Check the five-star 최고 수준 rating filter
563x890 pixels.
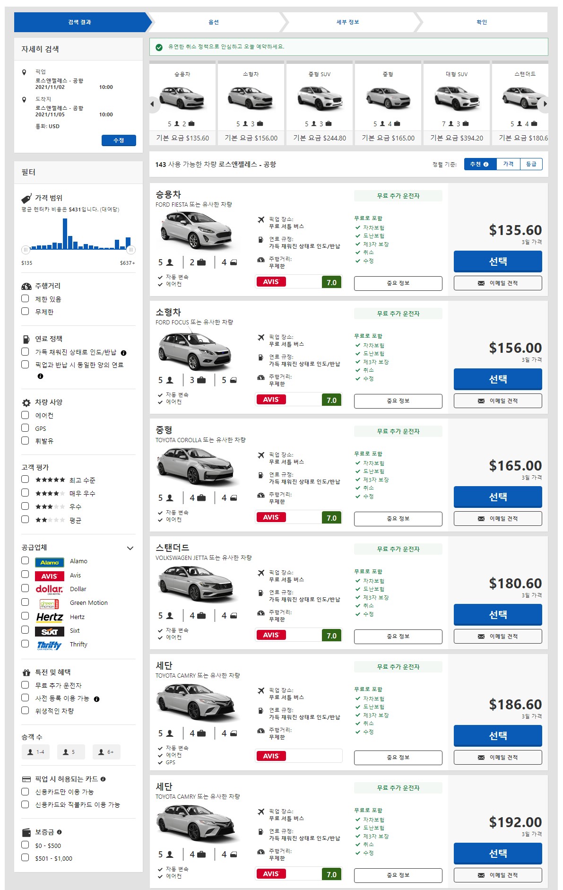26,480
